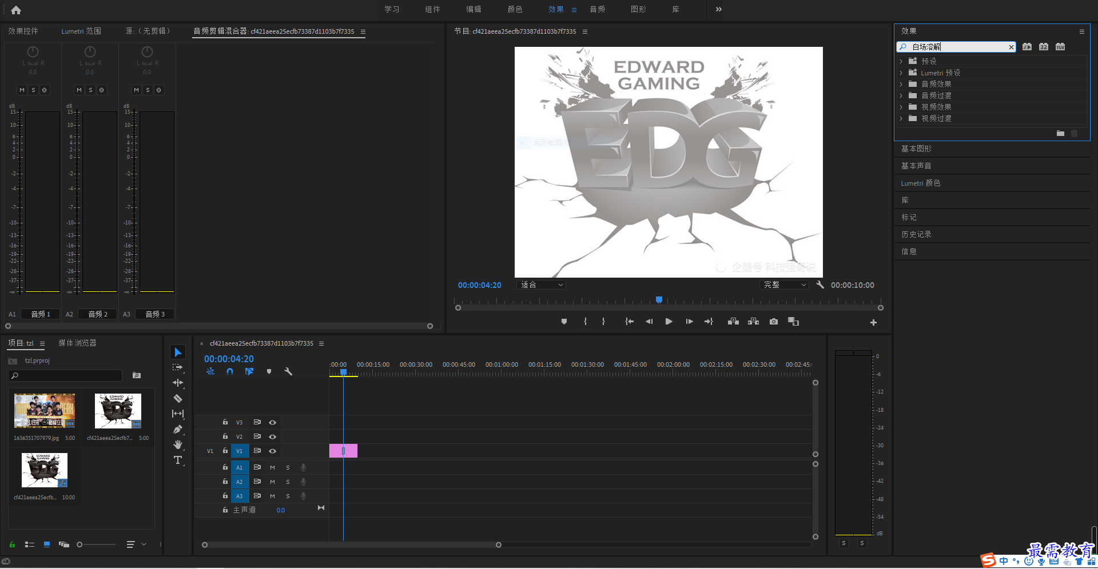Switch to the 编辑 workspace
This screenshot has width=1098, height=569.
point(474,9)
